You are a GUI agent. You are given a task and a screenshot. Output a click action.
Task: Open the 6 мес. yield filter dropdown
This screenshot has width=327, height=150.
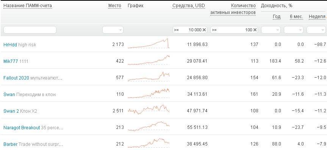click(294, 30)
